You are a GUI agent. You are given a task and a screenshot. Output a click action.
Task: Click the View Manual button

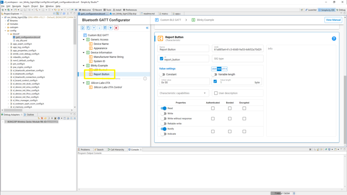[x=333, y=20]
